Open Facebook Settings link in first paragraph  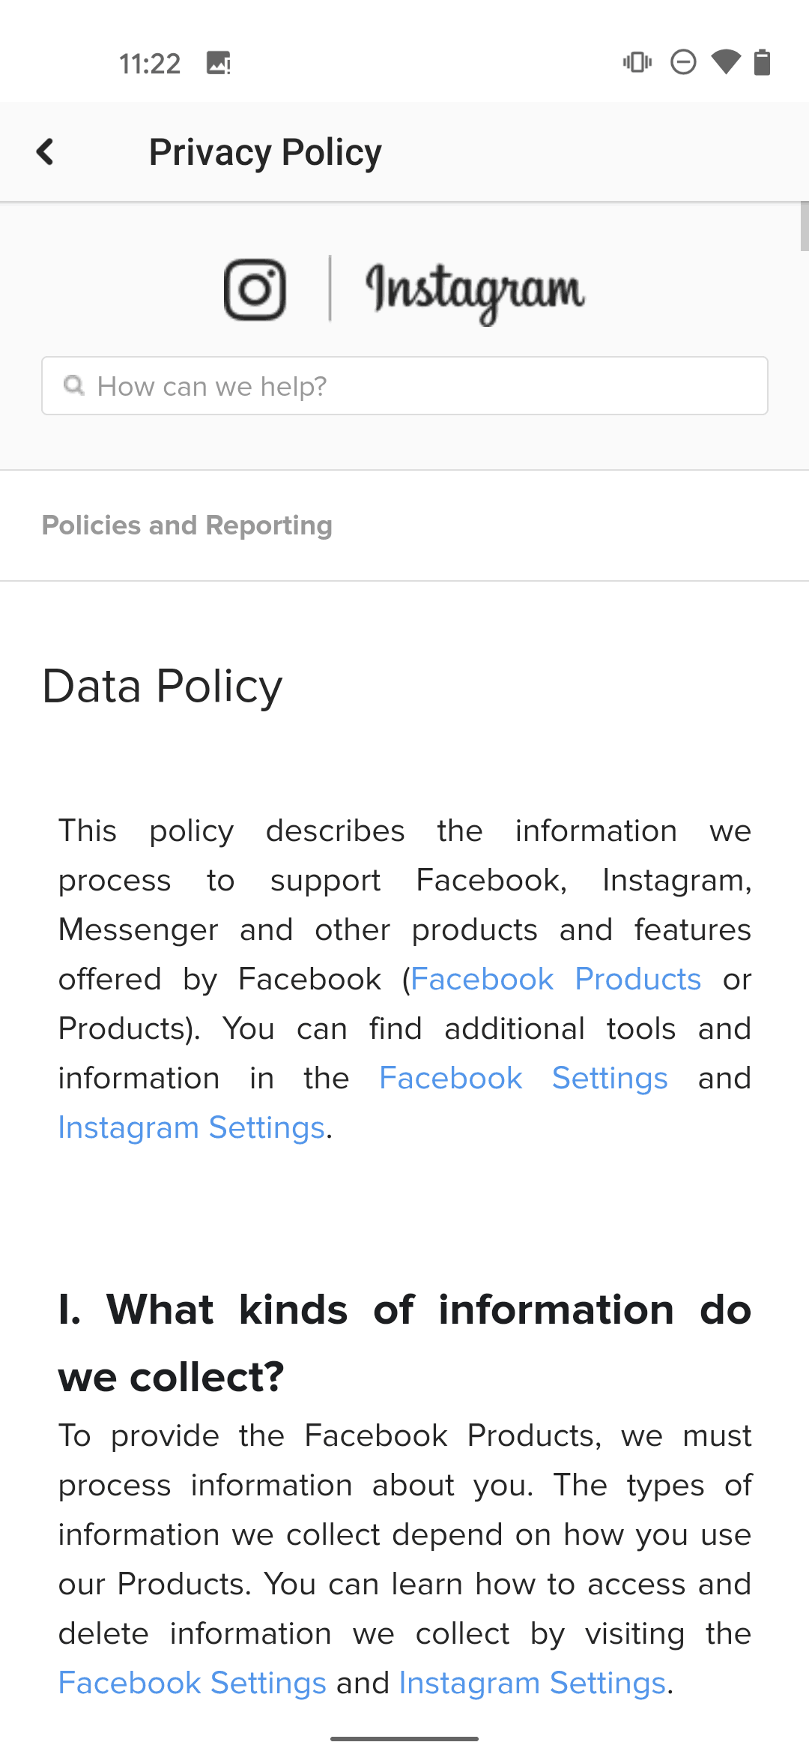point(524,1078)
